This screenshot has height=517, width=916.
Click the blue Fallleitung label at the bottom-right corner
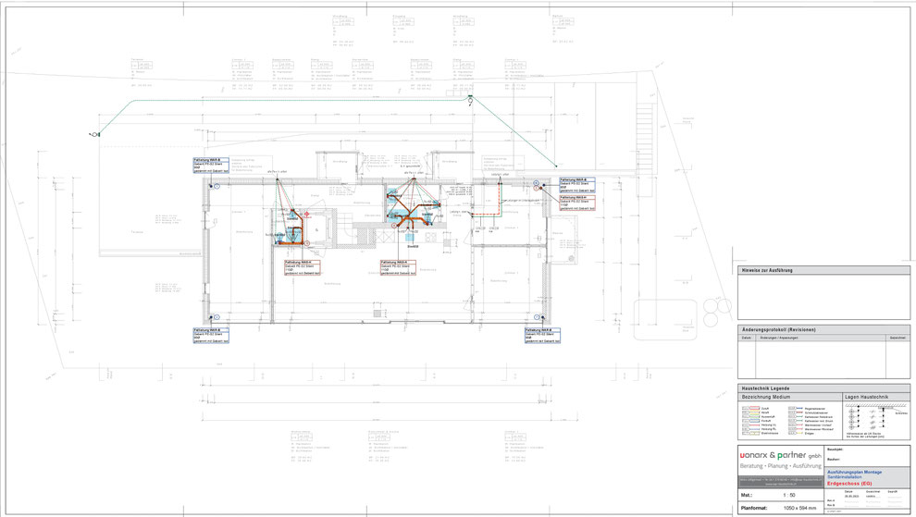pos(543,336)
